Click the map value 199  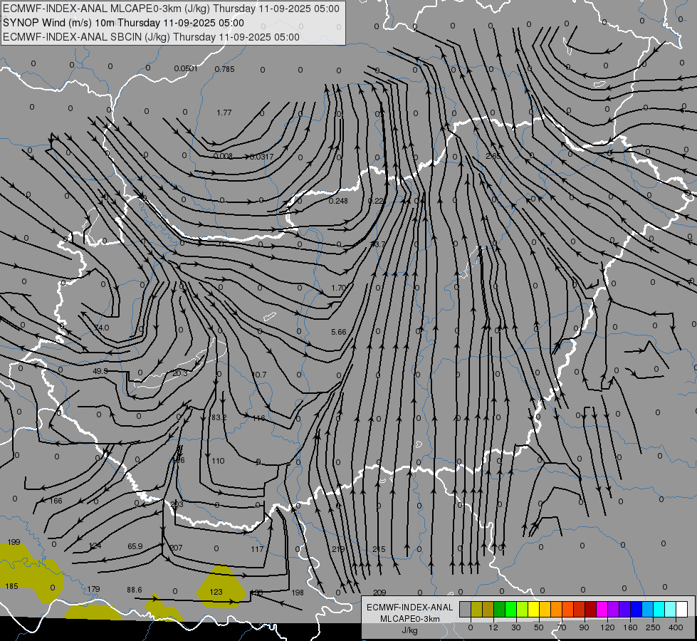(14, 542)
